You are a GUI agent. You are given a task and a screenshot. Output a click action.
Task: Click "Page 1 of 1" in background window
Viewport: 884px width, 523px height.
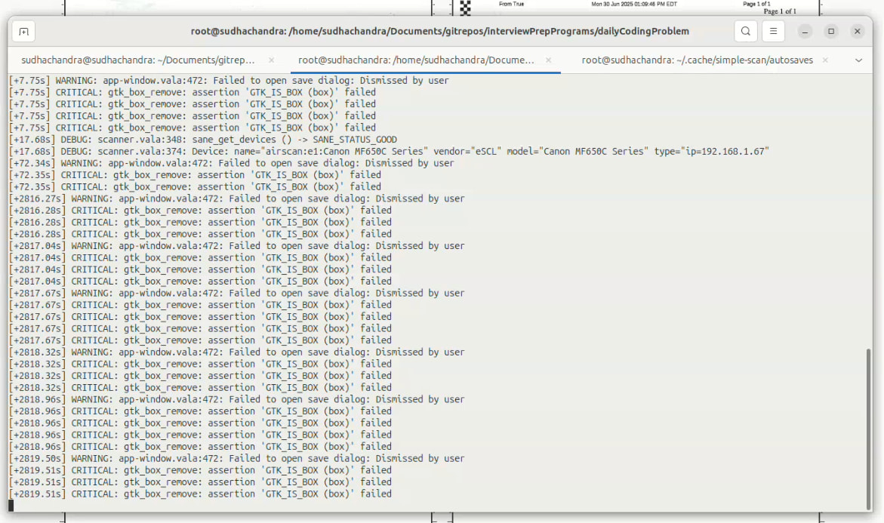coord(780,11)
